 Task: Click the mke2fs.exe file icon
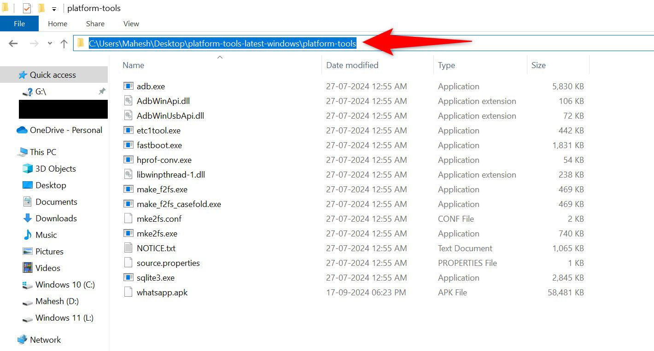pos(128,233)
